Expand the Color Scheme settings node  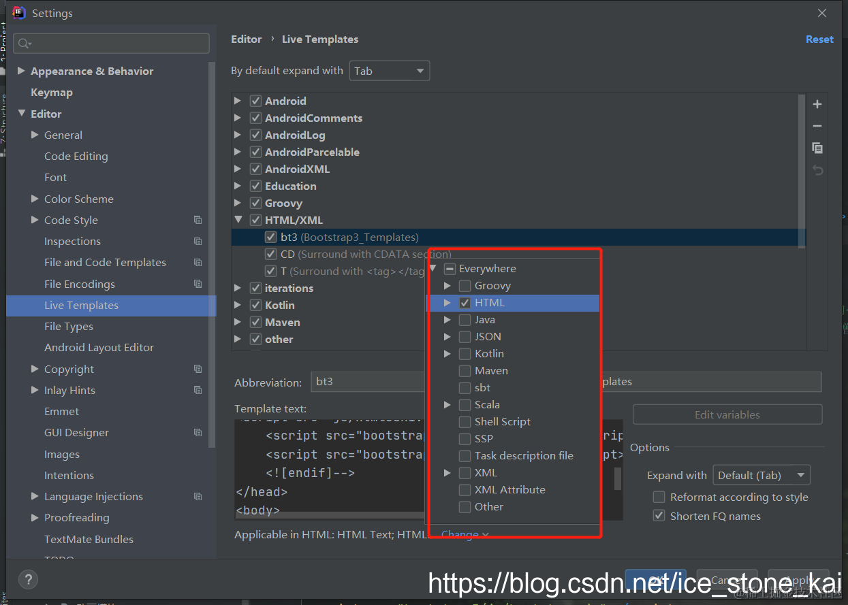click(x=35, y=199)
